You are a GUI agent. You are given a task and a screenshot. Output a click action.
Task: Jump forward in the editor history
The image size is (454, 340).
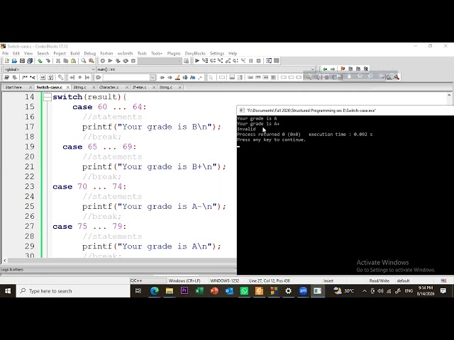[x=333, y=69]
